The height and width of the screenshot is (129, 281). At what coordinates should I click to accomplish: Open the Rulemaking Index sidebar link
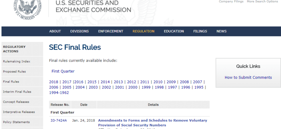(x=17, y=61)
